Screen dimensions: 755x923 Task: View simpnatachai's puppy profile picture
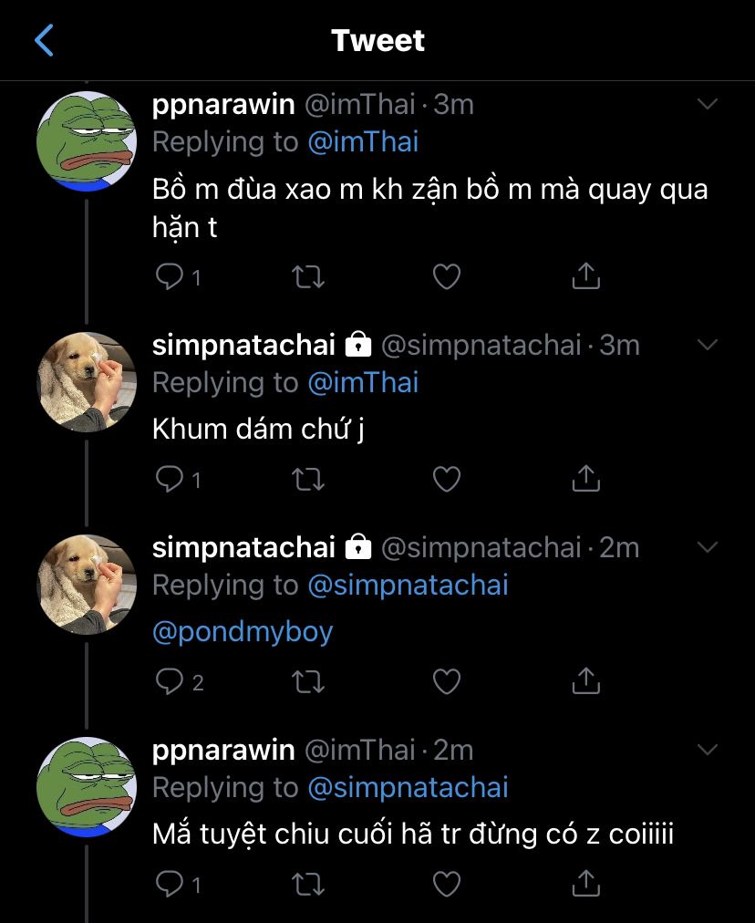click(87, 381)
